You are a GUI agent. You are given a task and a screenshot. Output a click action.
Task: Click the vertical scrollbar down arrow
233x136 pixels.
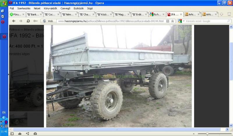[x=231, y=126]
